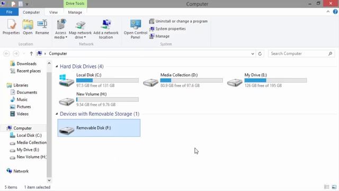Viewport: 339px width, 191px height.
Task: Open address bar history dropdown
Action: click(253, 54)
